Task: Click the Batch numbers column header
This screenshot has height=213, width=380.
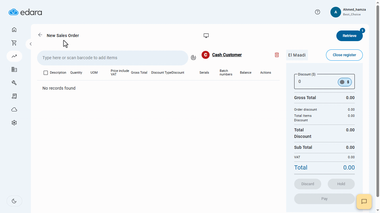Action: click(226, 72)
